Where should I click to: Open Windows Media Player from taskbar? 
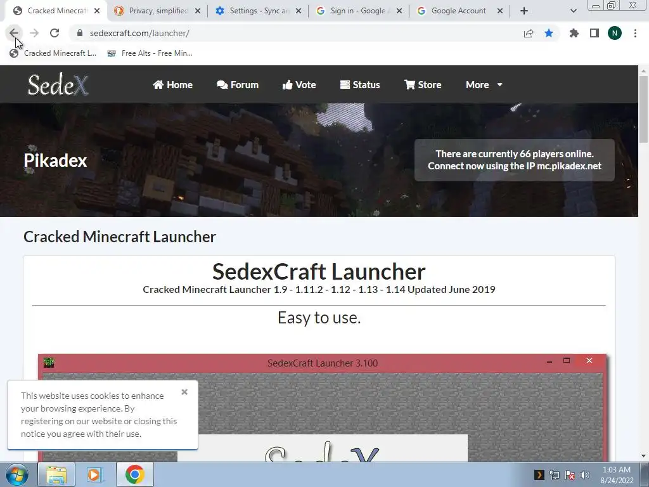(x=94, y=474)
